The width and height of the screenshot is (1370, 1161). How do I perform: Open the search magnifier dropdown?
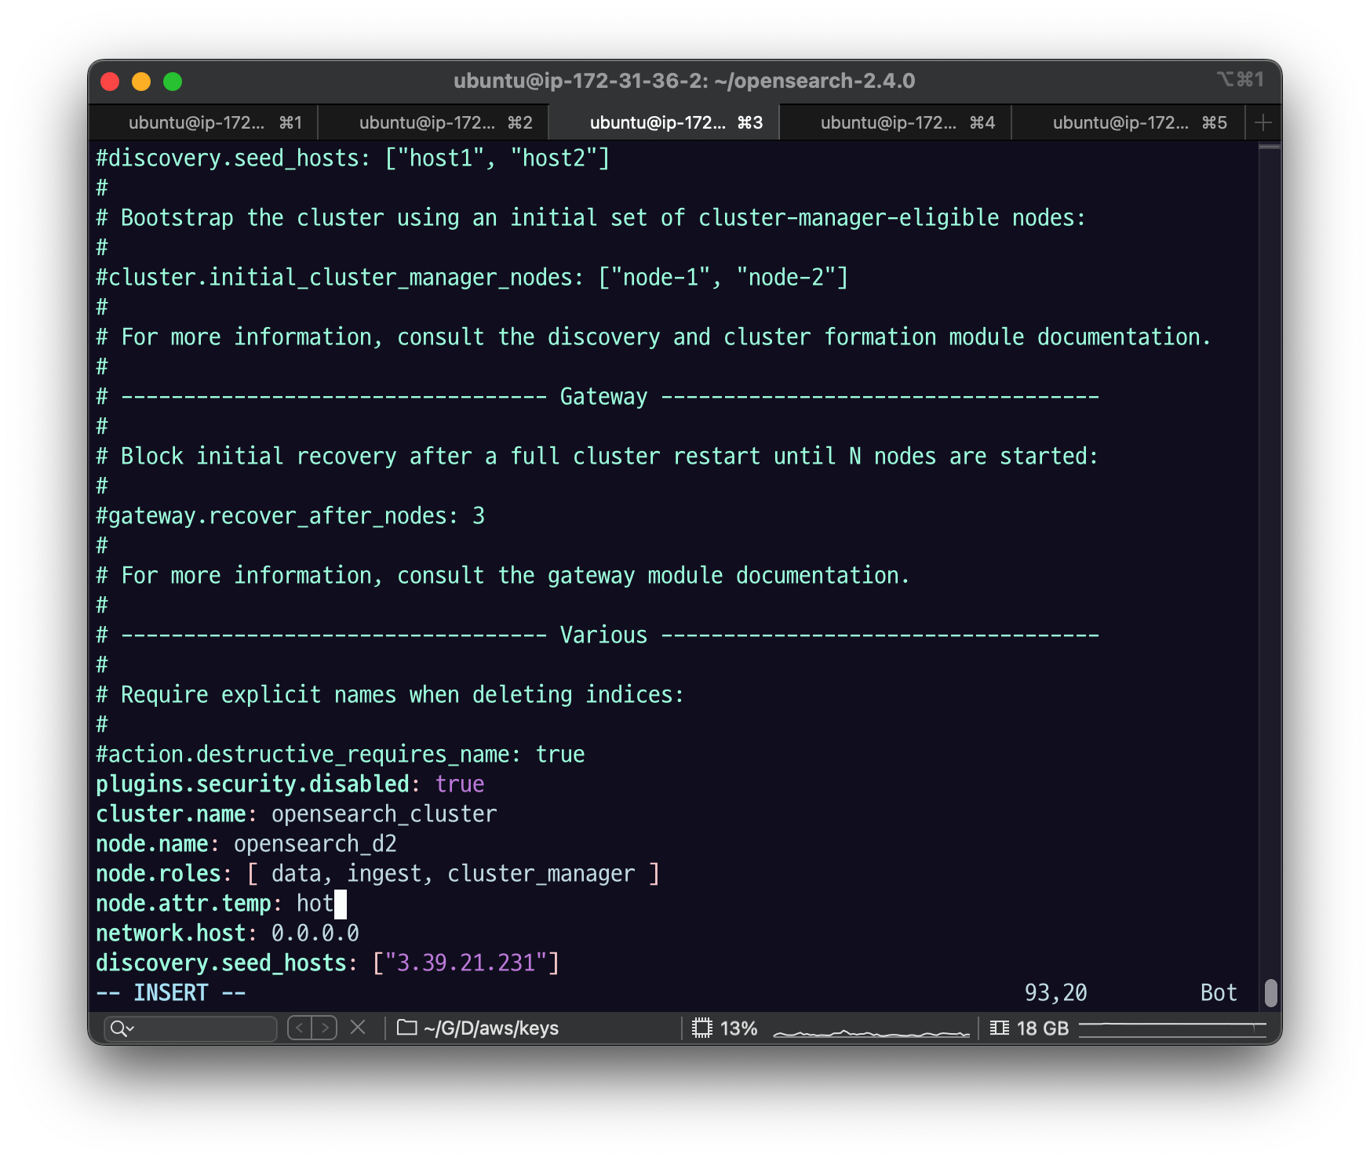coord(122,1028)
